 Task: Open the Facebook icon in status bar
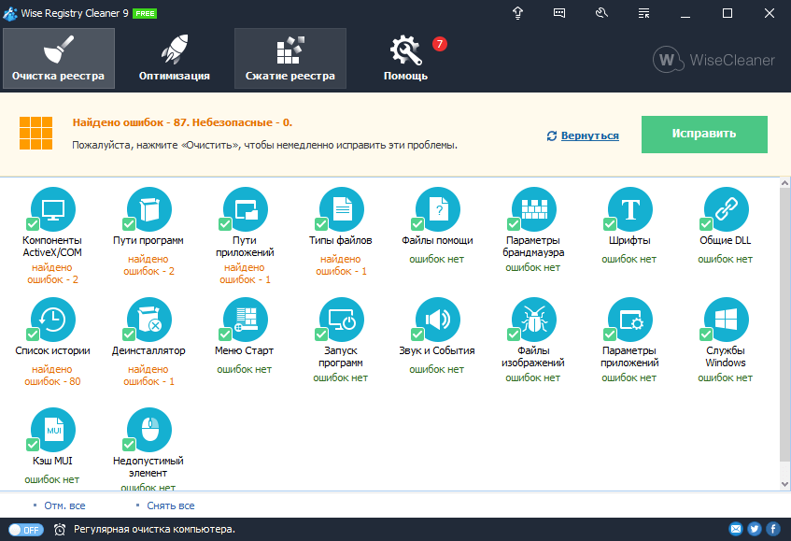click(x=773, y=529)
